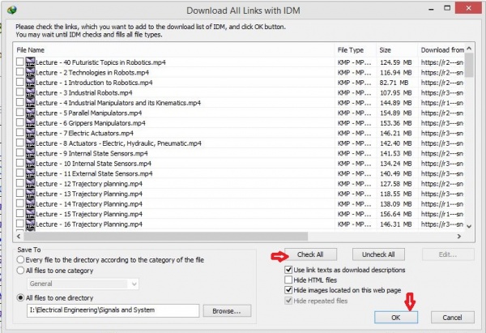486x333 pixels.
Task: Click the Uncheck All button
Action: (x=378, y=254)
